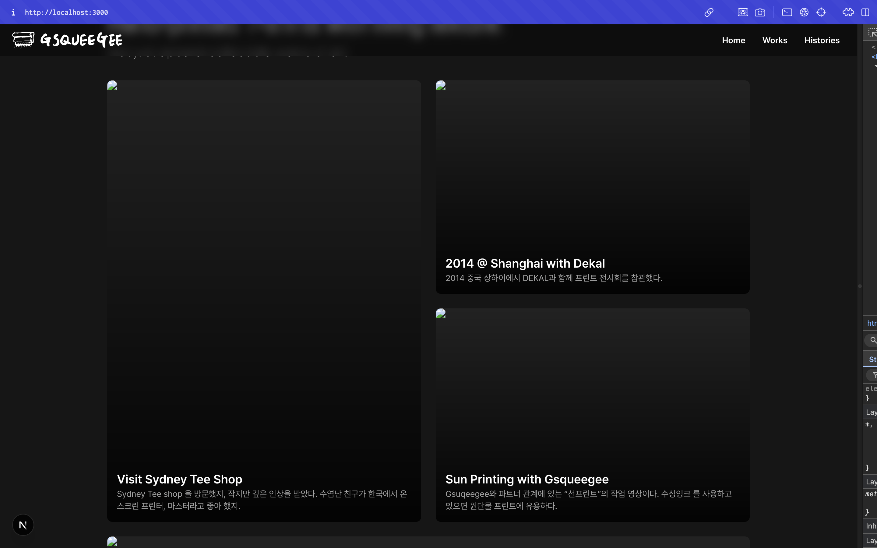Open 2014 @ Shanghai with Dekal card
The height and width of the screenshot is (548, 877).
click(x=592, y=187)
